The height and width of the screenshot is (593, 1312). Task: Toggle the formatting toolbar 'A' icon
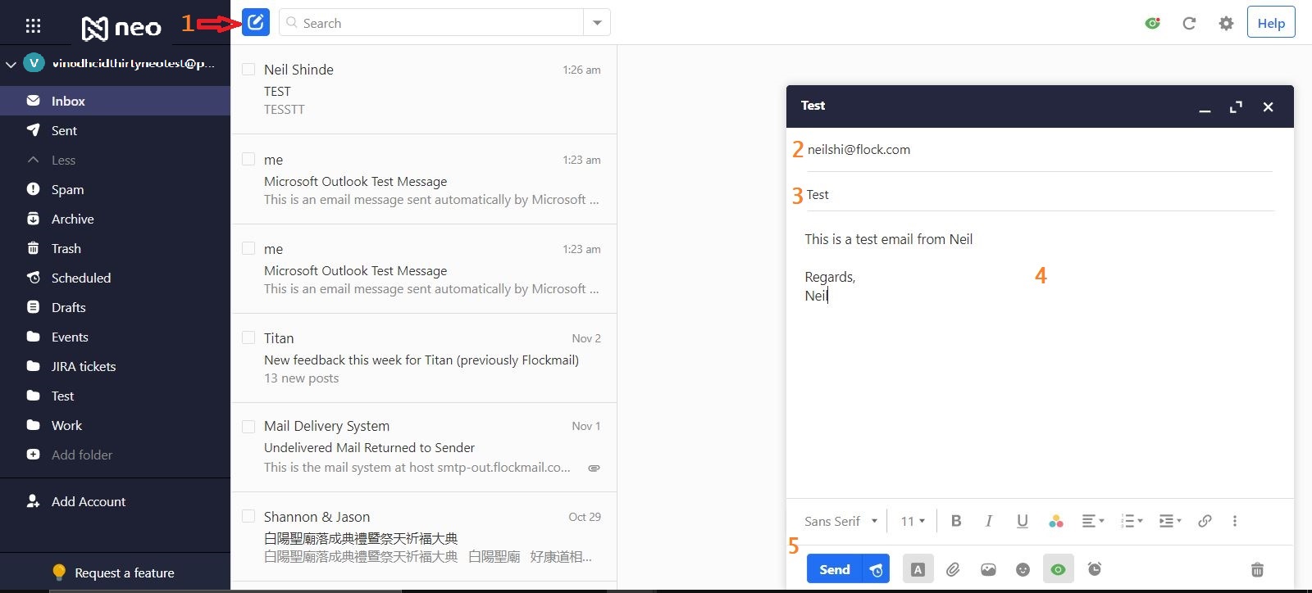(x=918, y=569)
